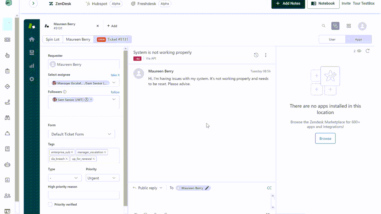Click the Requester field Maureen Berry
The image size is (381, 214).
coord(84,64)
